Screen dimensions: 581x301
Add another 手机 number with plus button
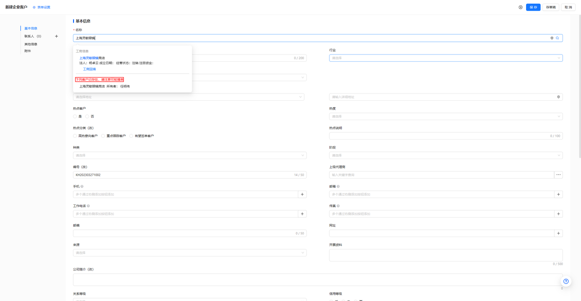point(302,194)
